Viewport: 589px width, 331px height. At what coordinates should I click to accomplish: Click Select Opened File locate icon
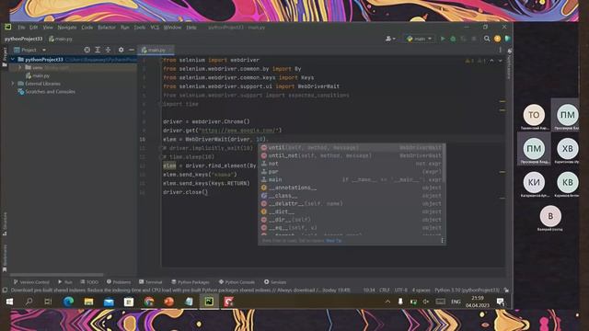pyautogui.click(x=87, y=50)
